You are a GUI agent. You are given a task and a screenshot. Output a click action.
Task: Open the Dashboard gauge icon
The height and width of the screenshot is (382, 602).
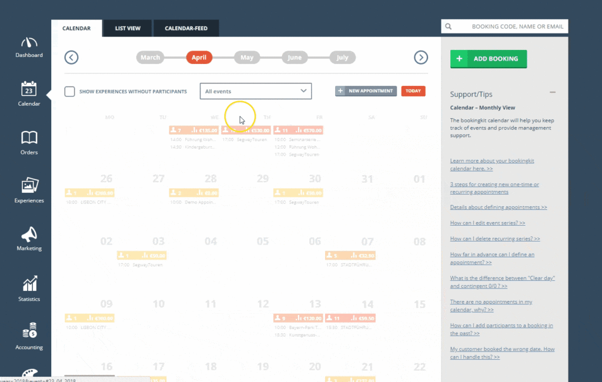click(x=29, y=43)
